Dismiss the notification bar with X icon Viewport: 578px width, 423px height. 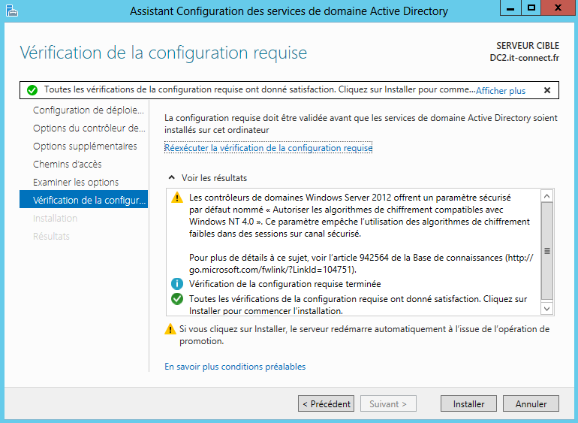click(547, 90)
